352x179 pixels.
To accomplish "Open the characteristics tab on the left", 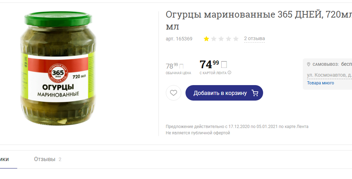I will tap(4, 159).
